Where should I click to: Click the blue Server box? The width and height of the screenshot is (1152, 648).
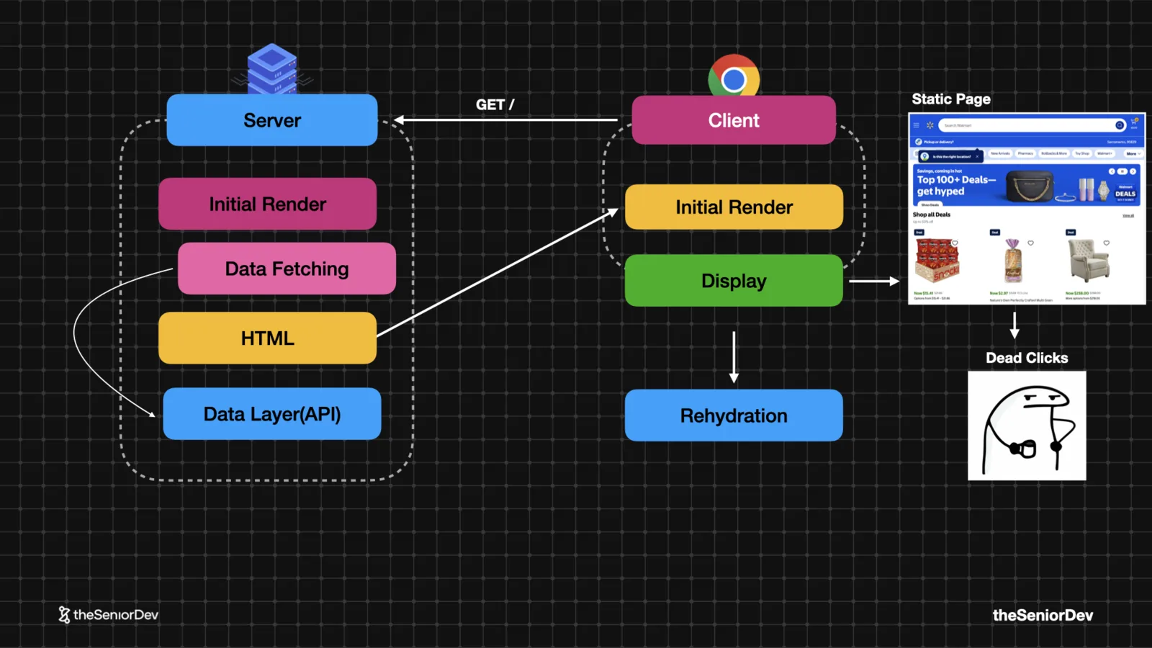272,120
